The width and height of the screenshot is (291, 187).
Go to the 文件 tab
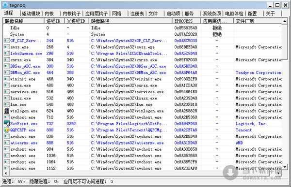153,14
